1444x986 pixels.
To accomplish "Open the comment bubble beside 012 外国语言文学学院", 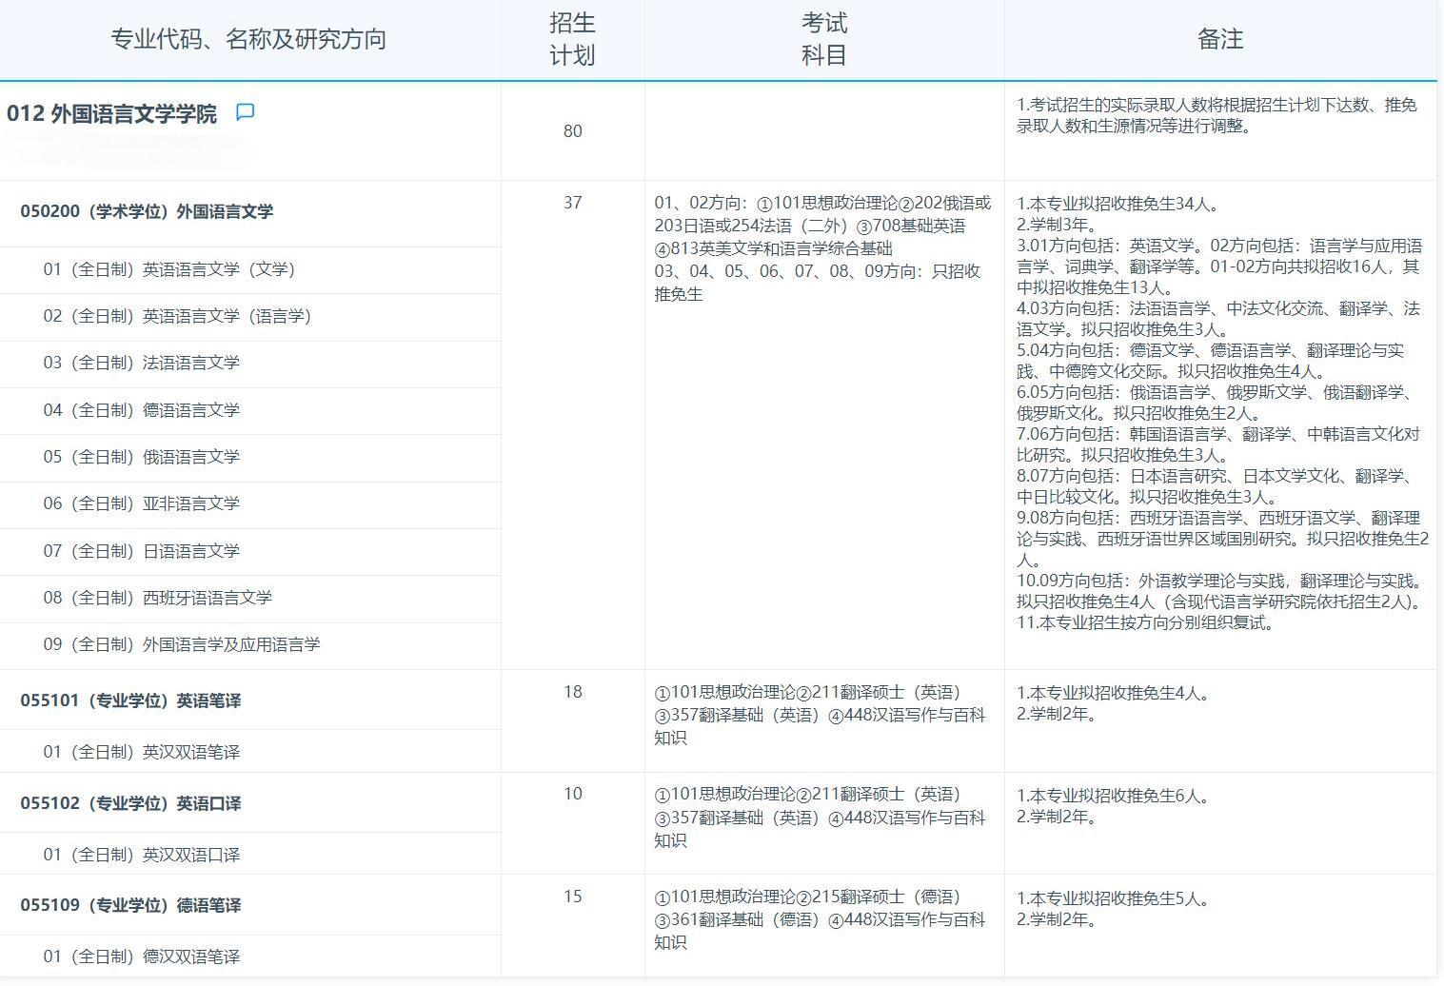I will click(x=246, y=113).
